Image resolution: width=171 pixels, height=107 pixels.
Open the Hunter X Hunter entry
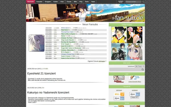[66, 56]
